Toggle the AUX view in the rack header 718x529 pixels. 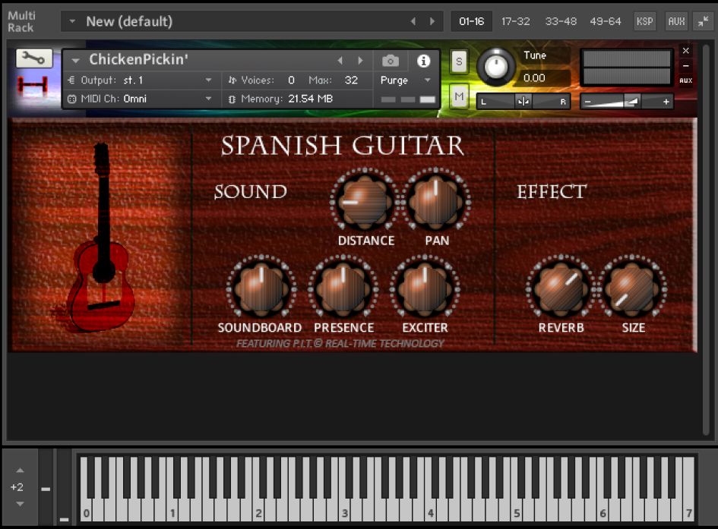tap(676, 21)
